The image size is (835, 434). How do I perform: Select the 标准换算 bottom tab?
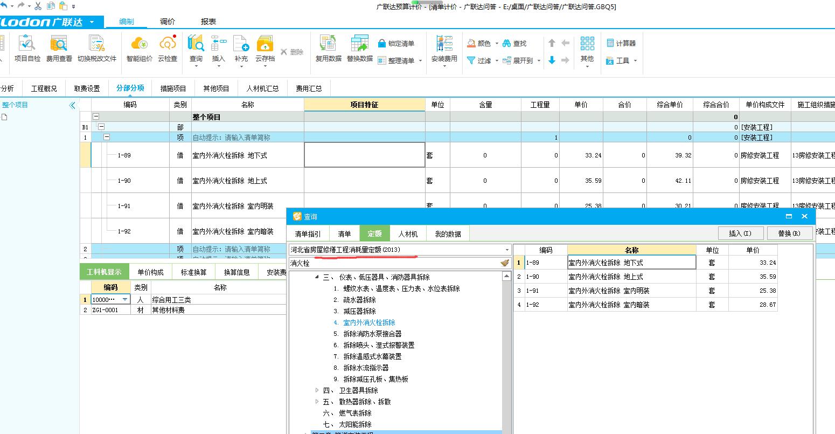(194, 272)
